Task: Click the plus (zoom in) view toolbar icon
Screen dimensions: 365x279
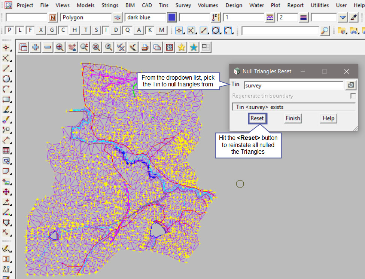Action: pos(36,47)
